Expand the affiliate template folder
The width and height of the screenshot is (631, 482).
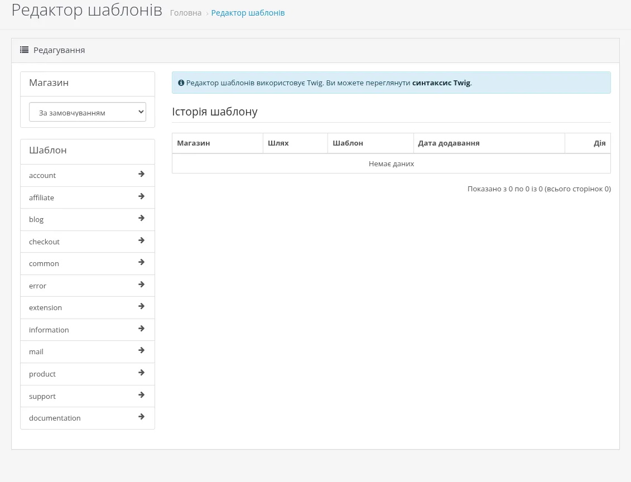coord(88,197)
